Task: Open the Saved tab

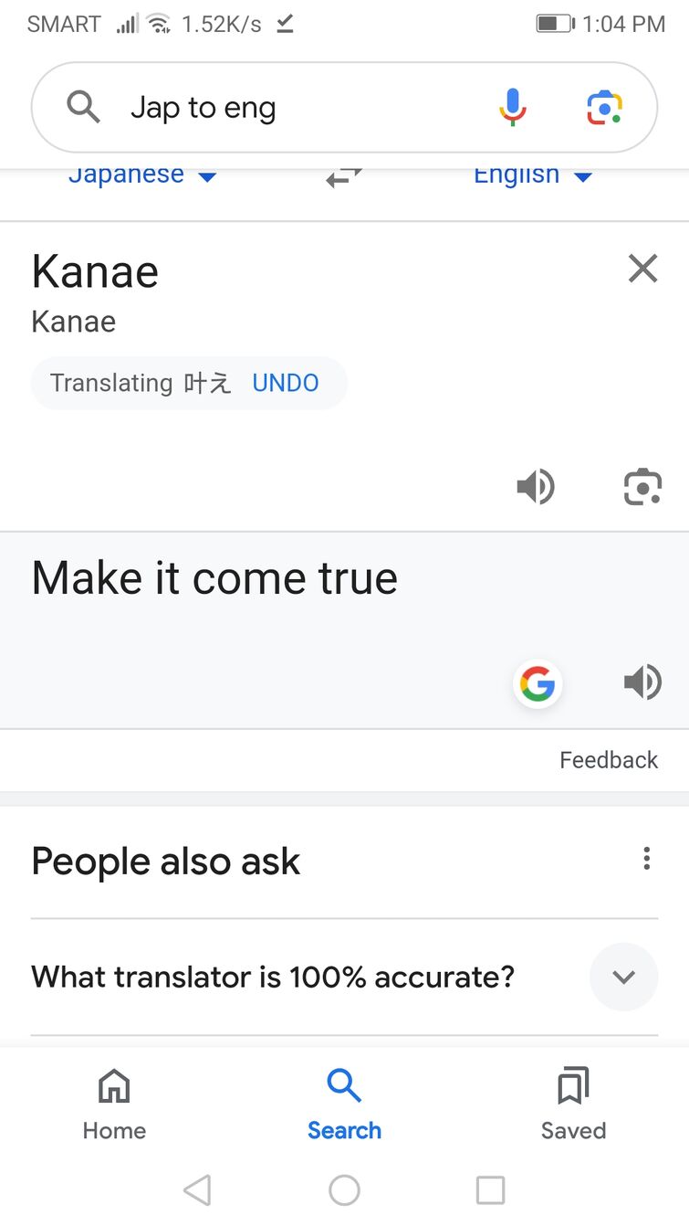Action: point(573,1104)
